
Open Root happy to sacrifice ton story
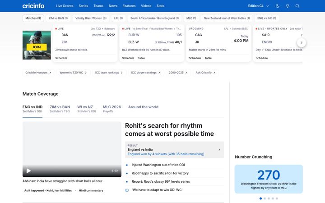pyautogui.click(x=160, y=173)
